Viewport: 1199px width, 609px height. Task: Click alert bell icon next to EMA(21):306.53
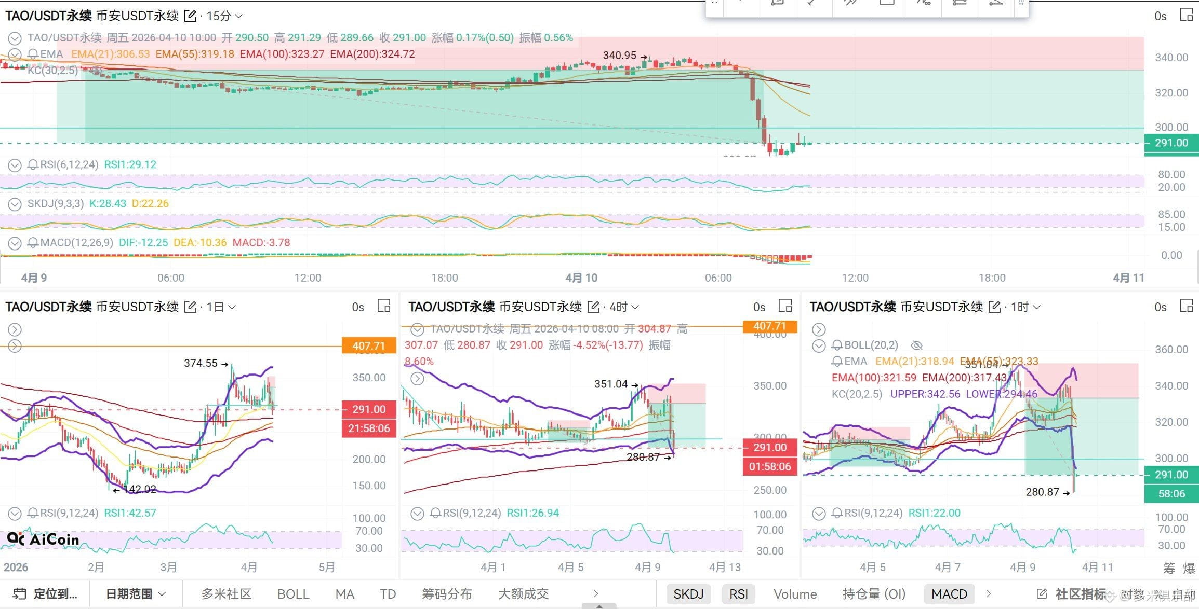point(33,54)
